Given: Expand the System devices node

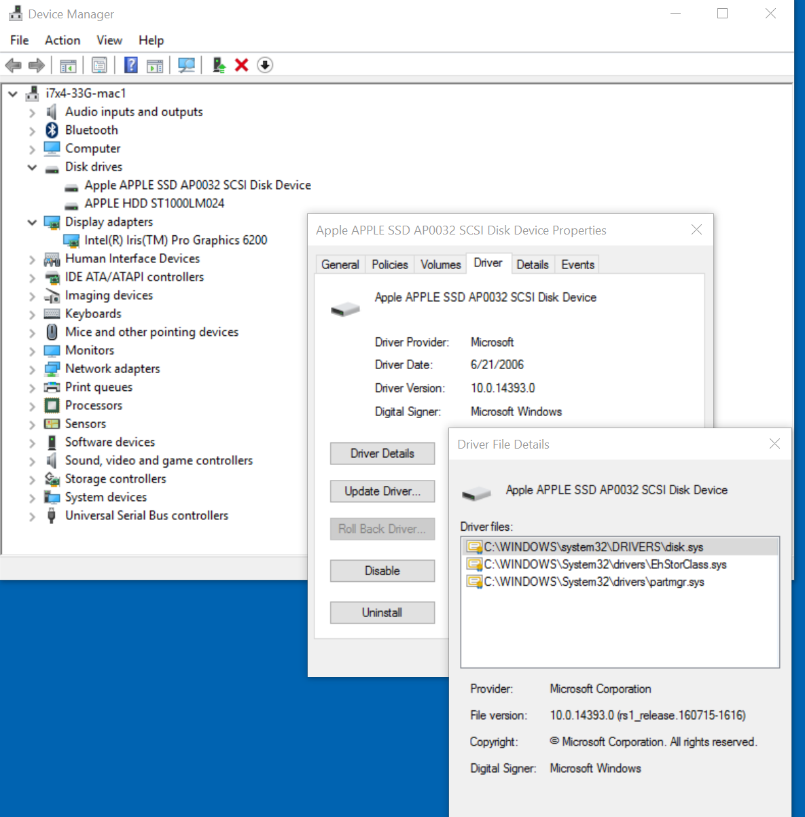Looking at the screenshot, I should point(32,498).
